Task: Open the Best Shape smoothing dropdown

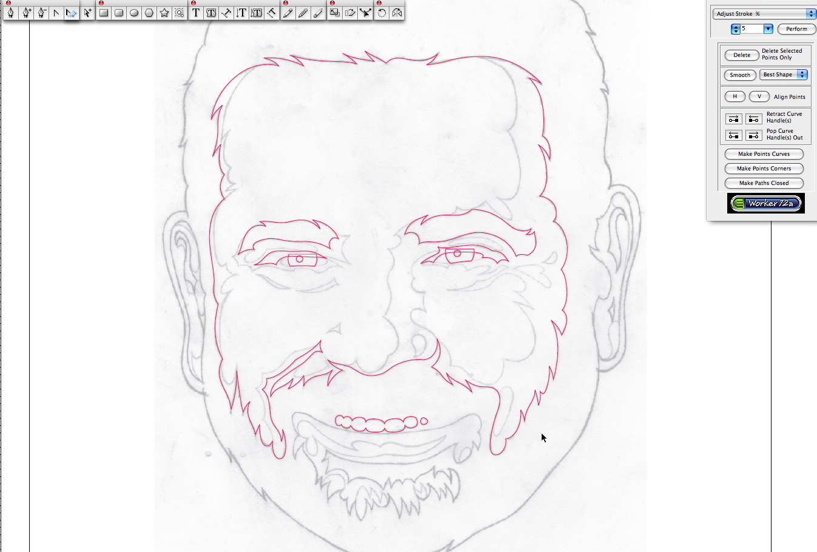Action: pos(784,75)
